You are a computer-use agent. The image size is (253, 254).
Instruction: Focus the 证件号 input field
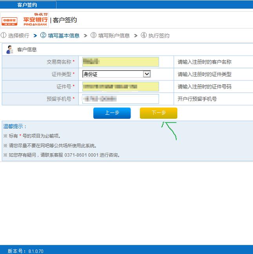pyautogui.click(x=120, y=87)
